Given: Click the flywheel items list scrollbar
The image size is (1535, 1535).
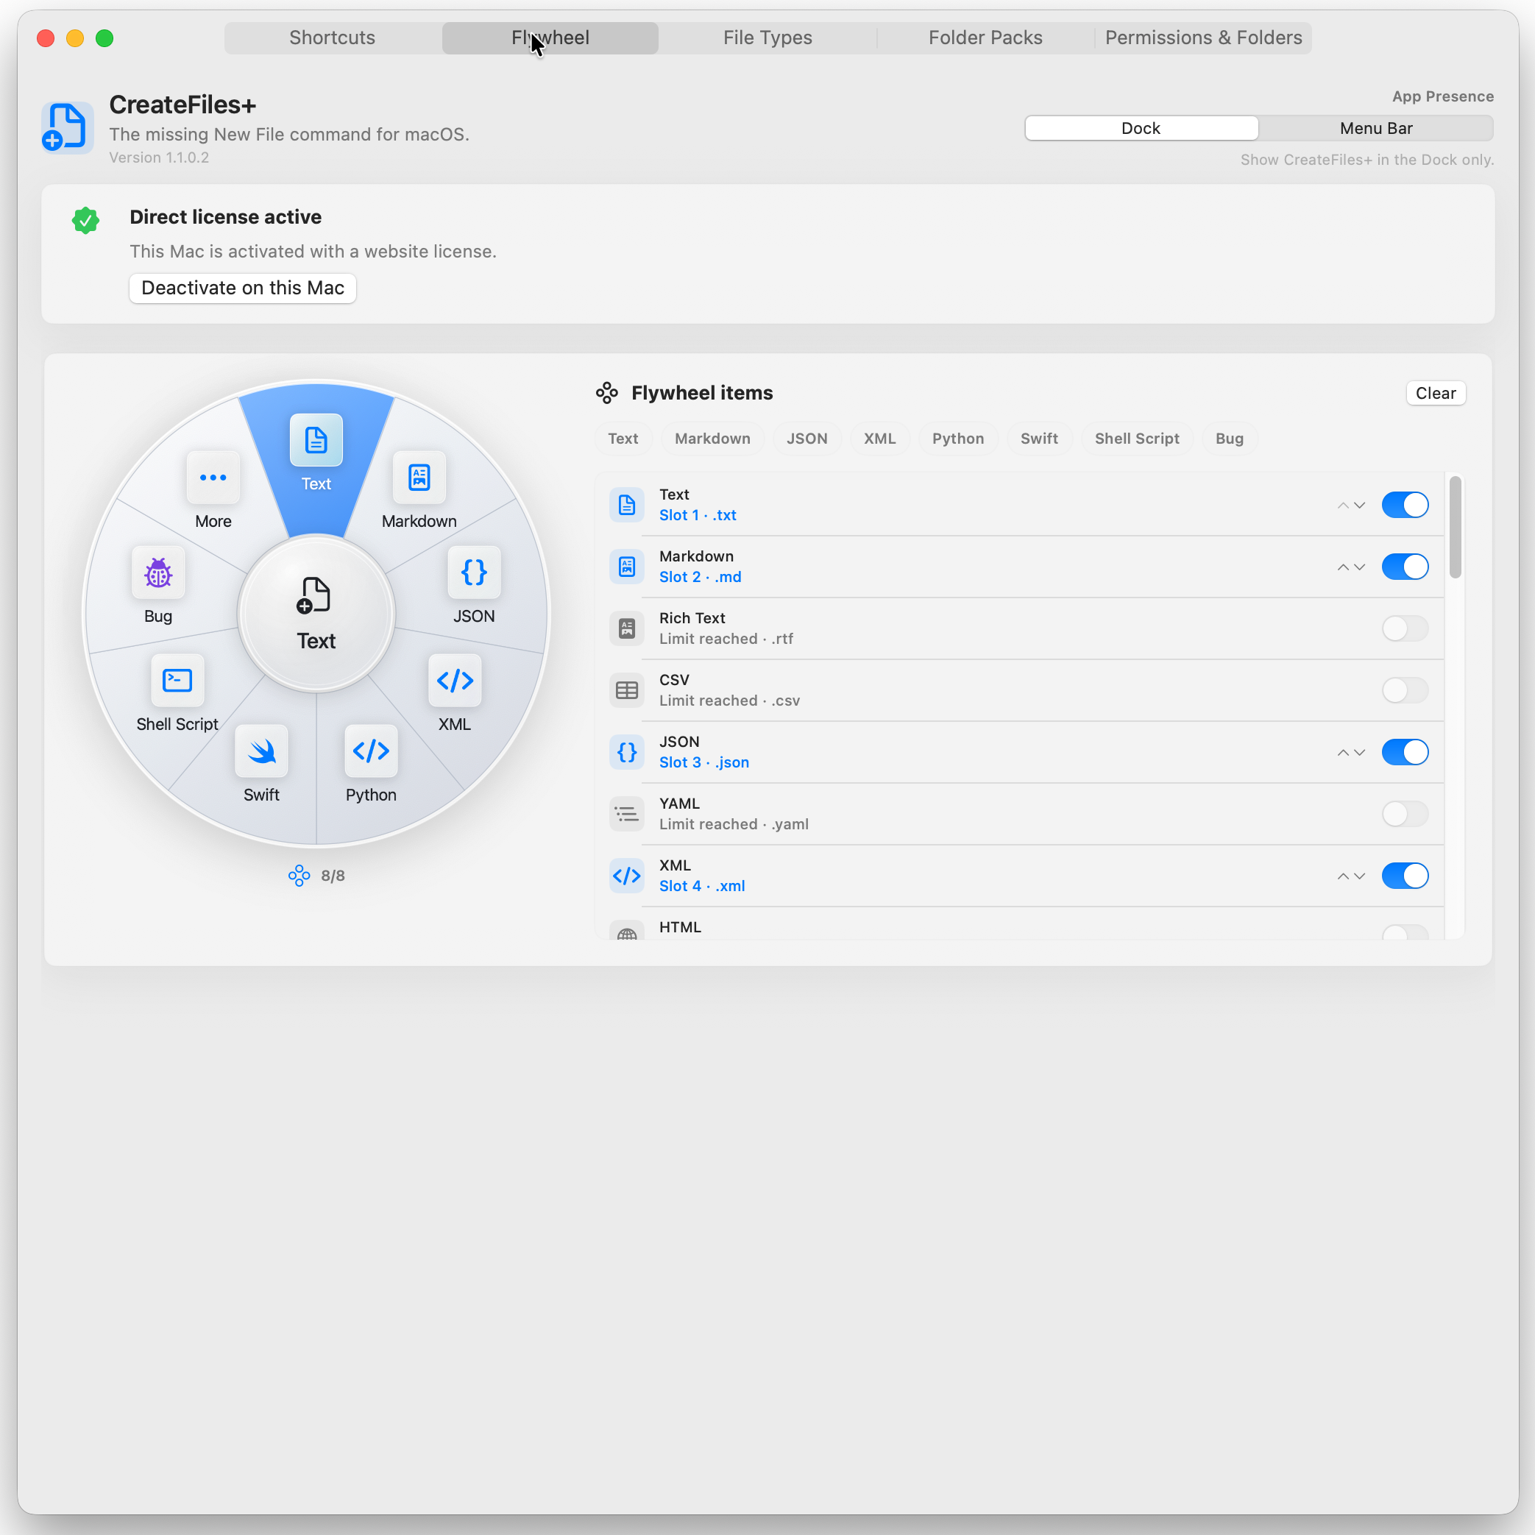Looking at the screenshot, I should (x=1455, y=527).
